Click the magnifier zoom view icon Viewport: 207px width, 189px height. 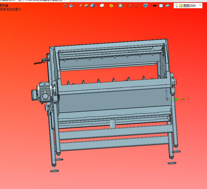click(120, 6)
